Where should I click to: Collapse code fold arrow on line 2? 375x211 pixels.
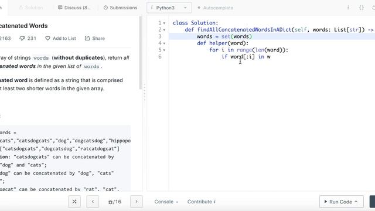pyautogui.click(x=164, y=30)
